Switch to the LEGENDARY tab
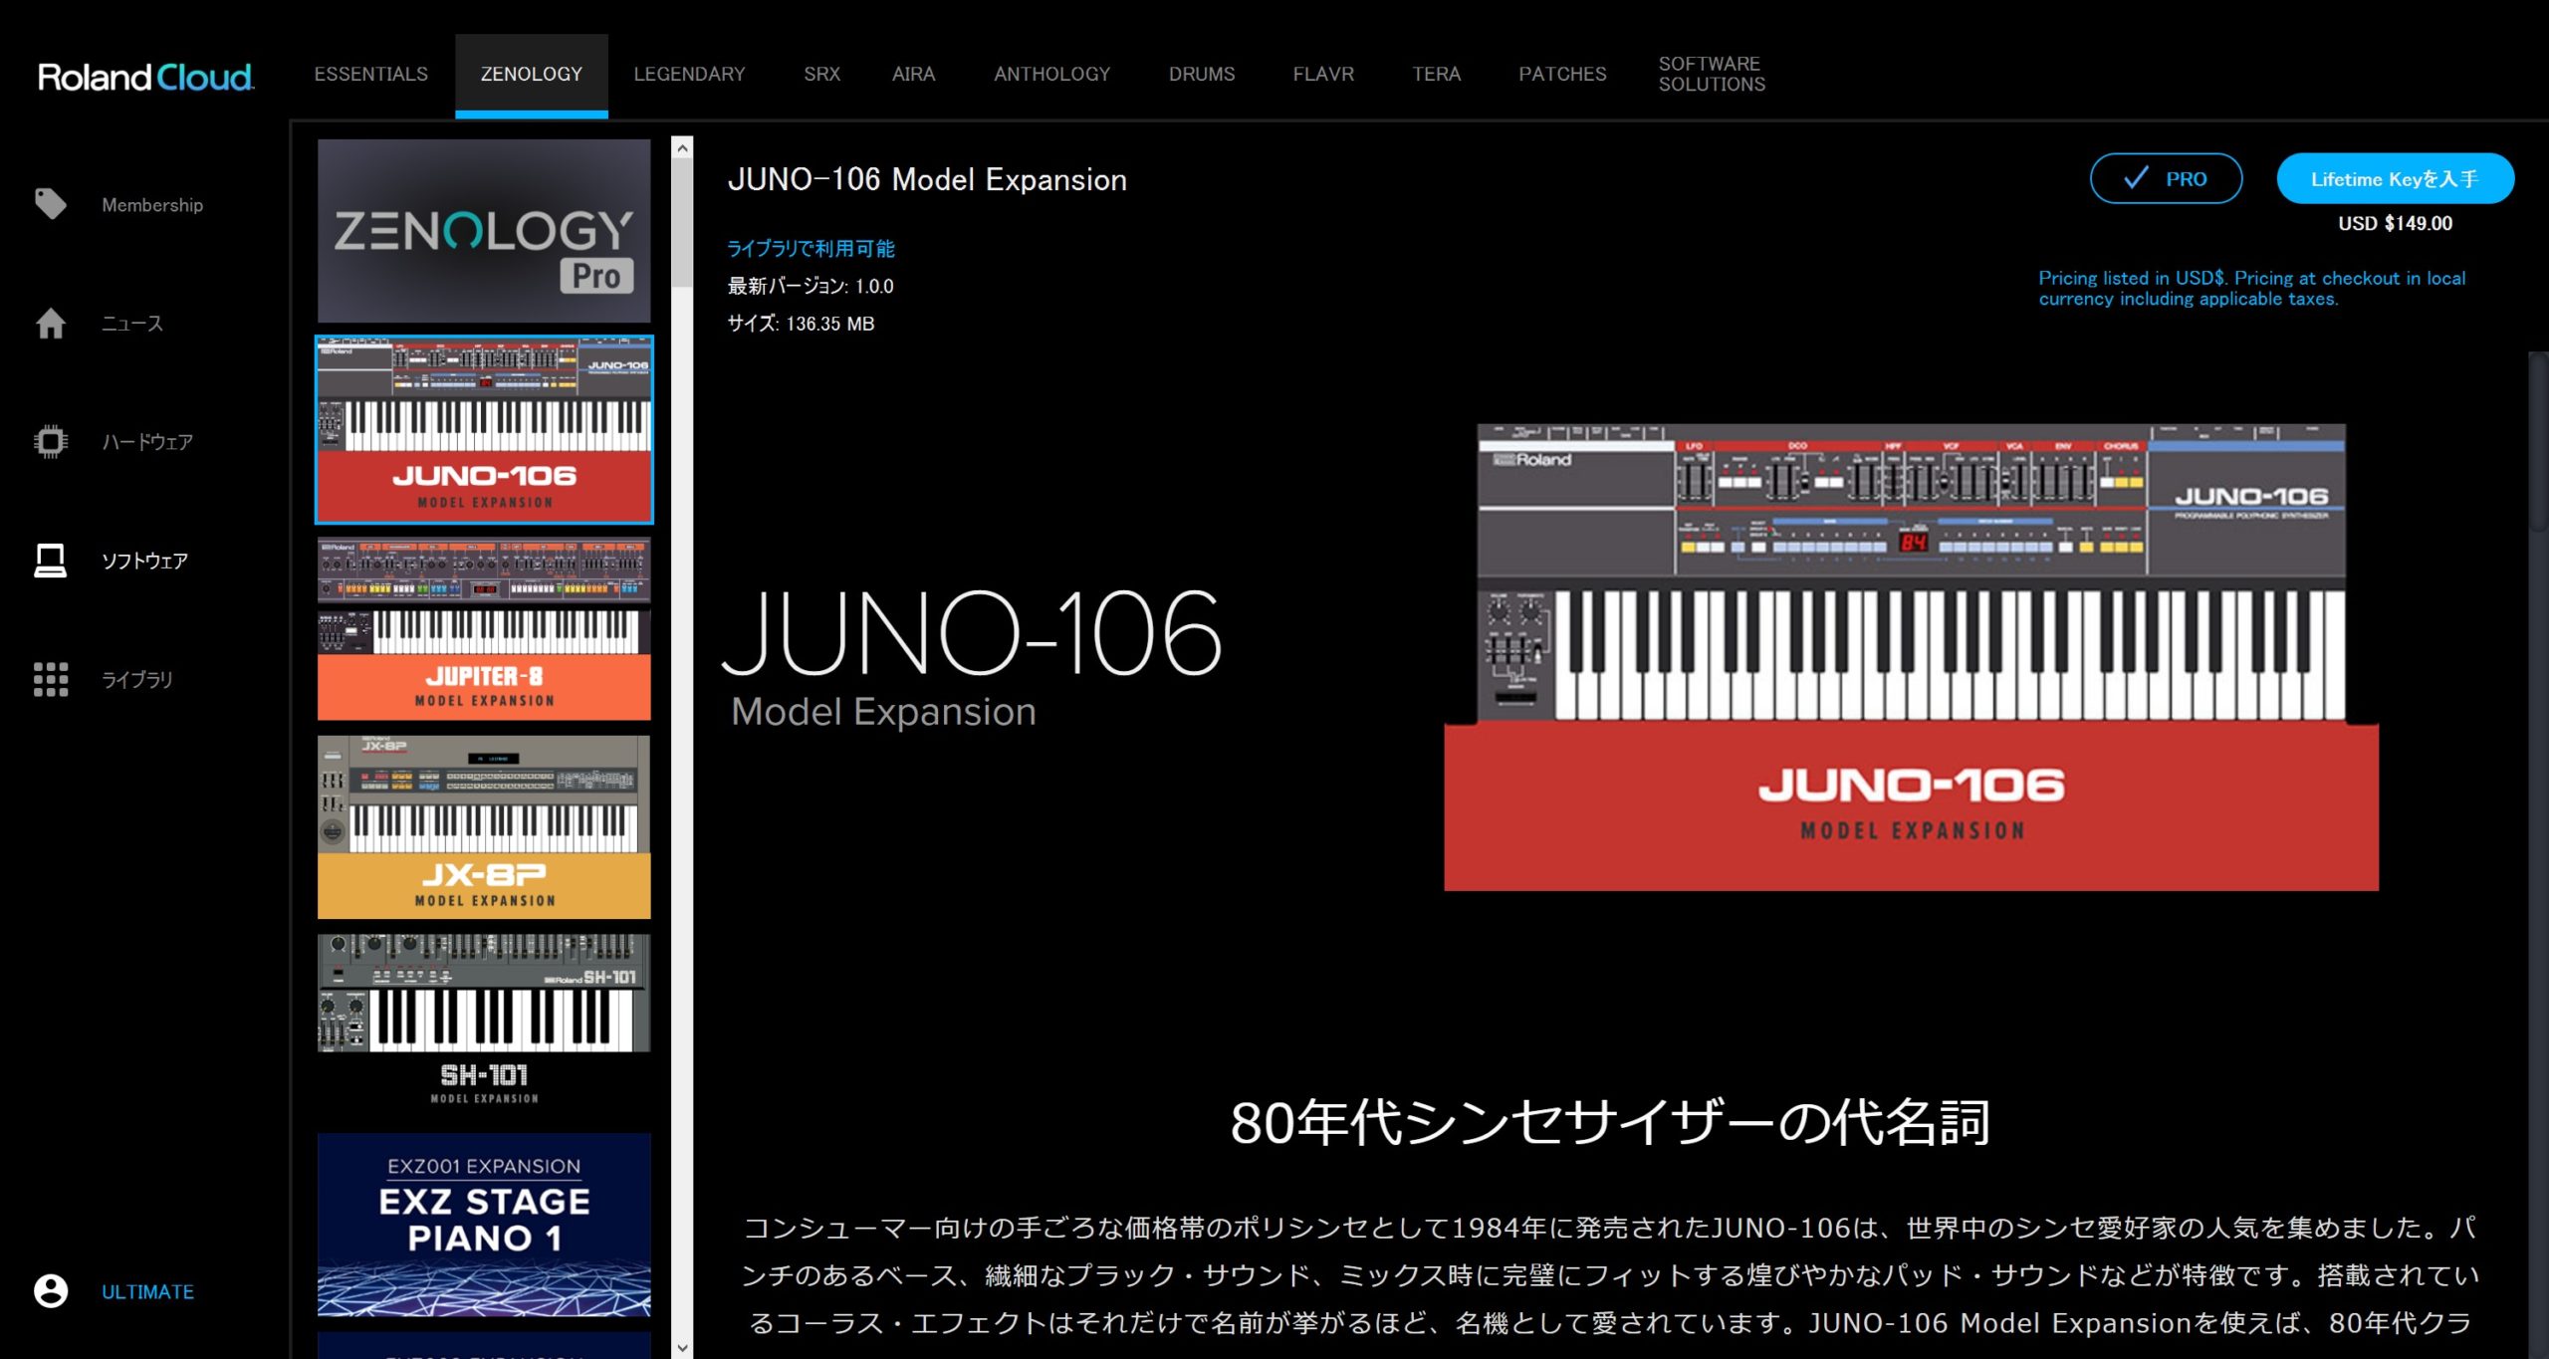The height and width of the screenshot is (1359, 2549). 689,75
